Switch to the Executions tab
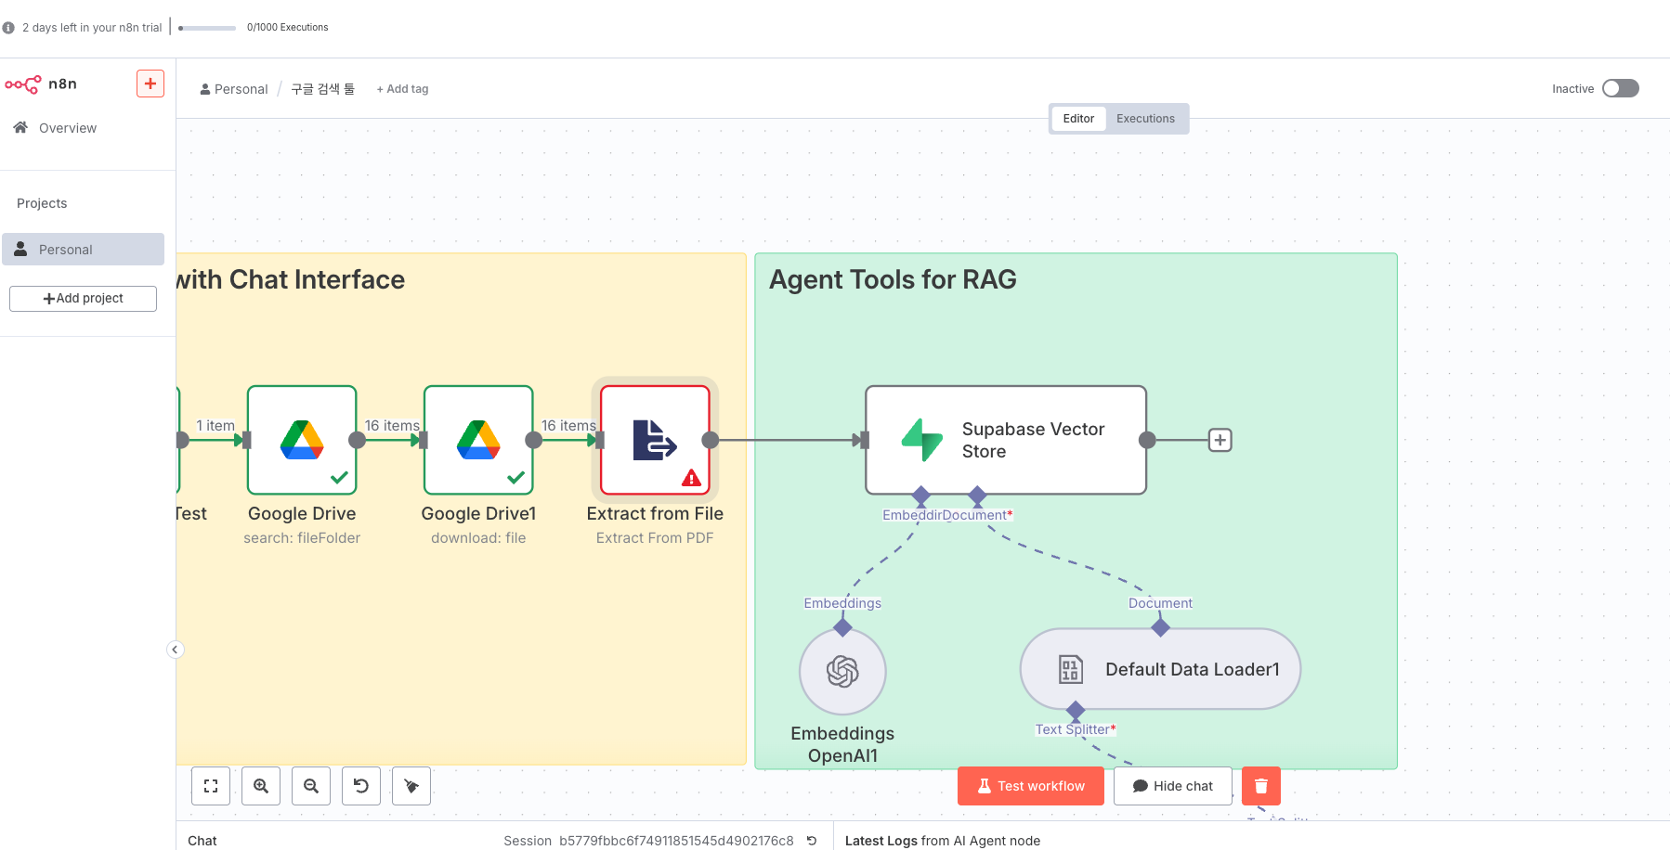1670x850 pixels. 1145,119
